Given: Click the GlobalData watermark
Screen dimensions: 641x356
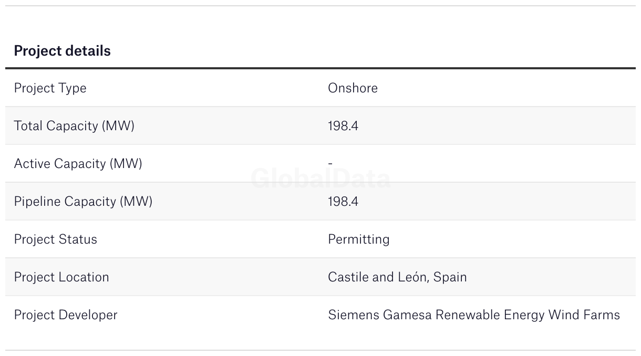Looking at the screenshot, I should point(320,179).
